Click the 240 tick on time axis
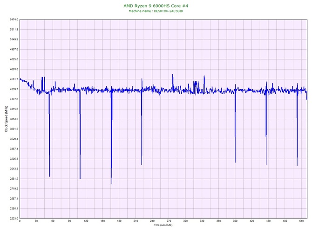Screen dimensions: 312x233 [152, 221]
